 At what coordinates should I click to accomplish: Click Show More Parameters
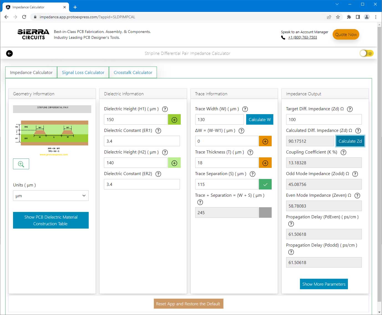click(x=324, y=284)
